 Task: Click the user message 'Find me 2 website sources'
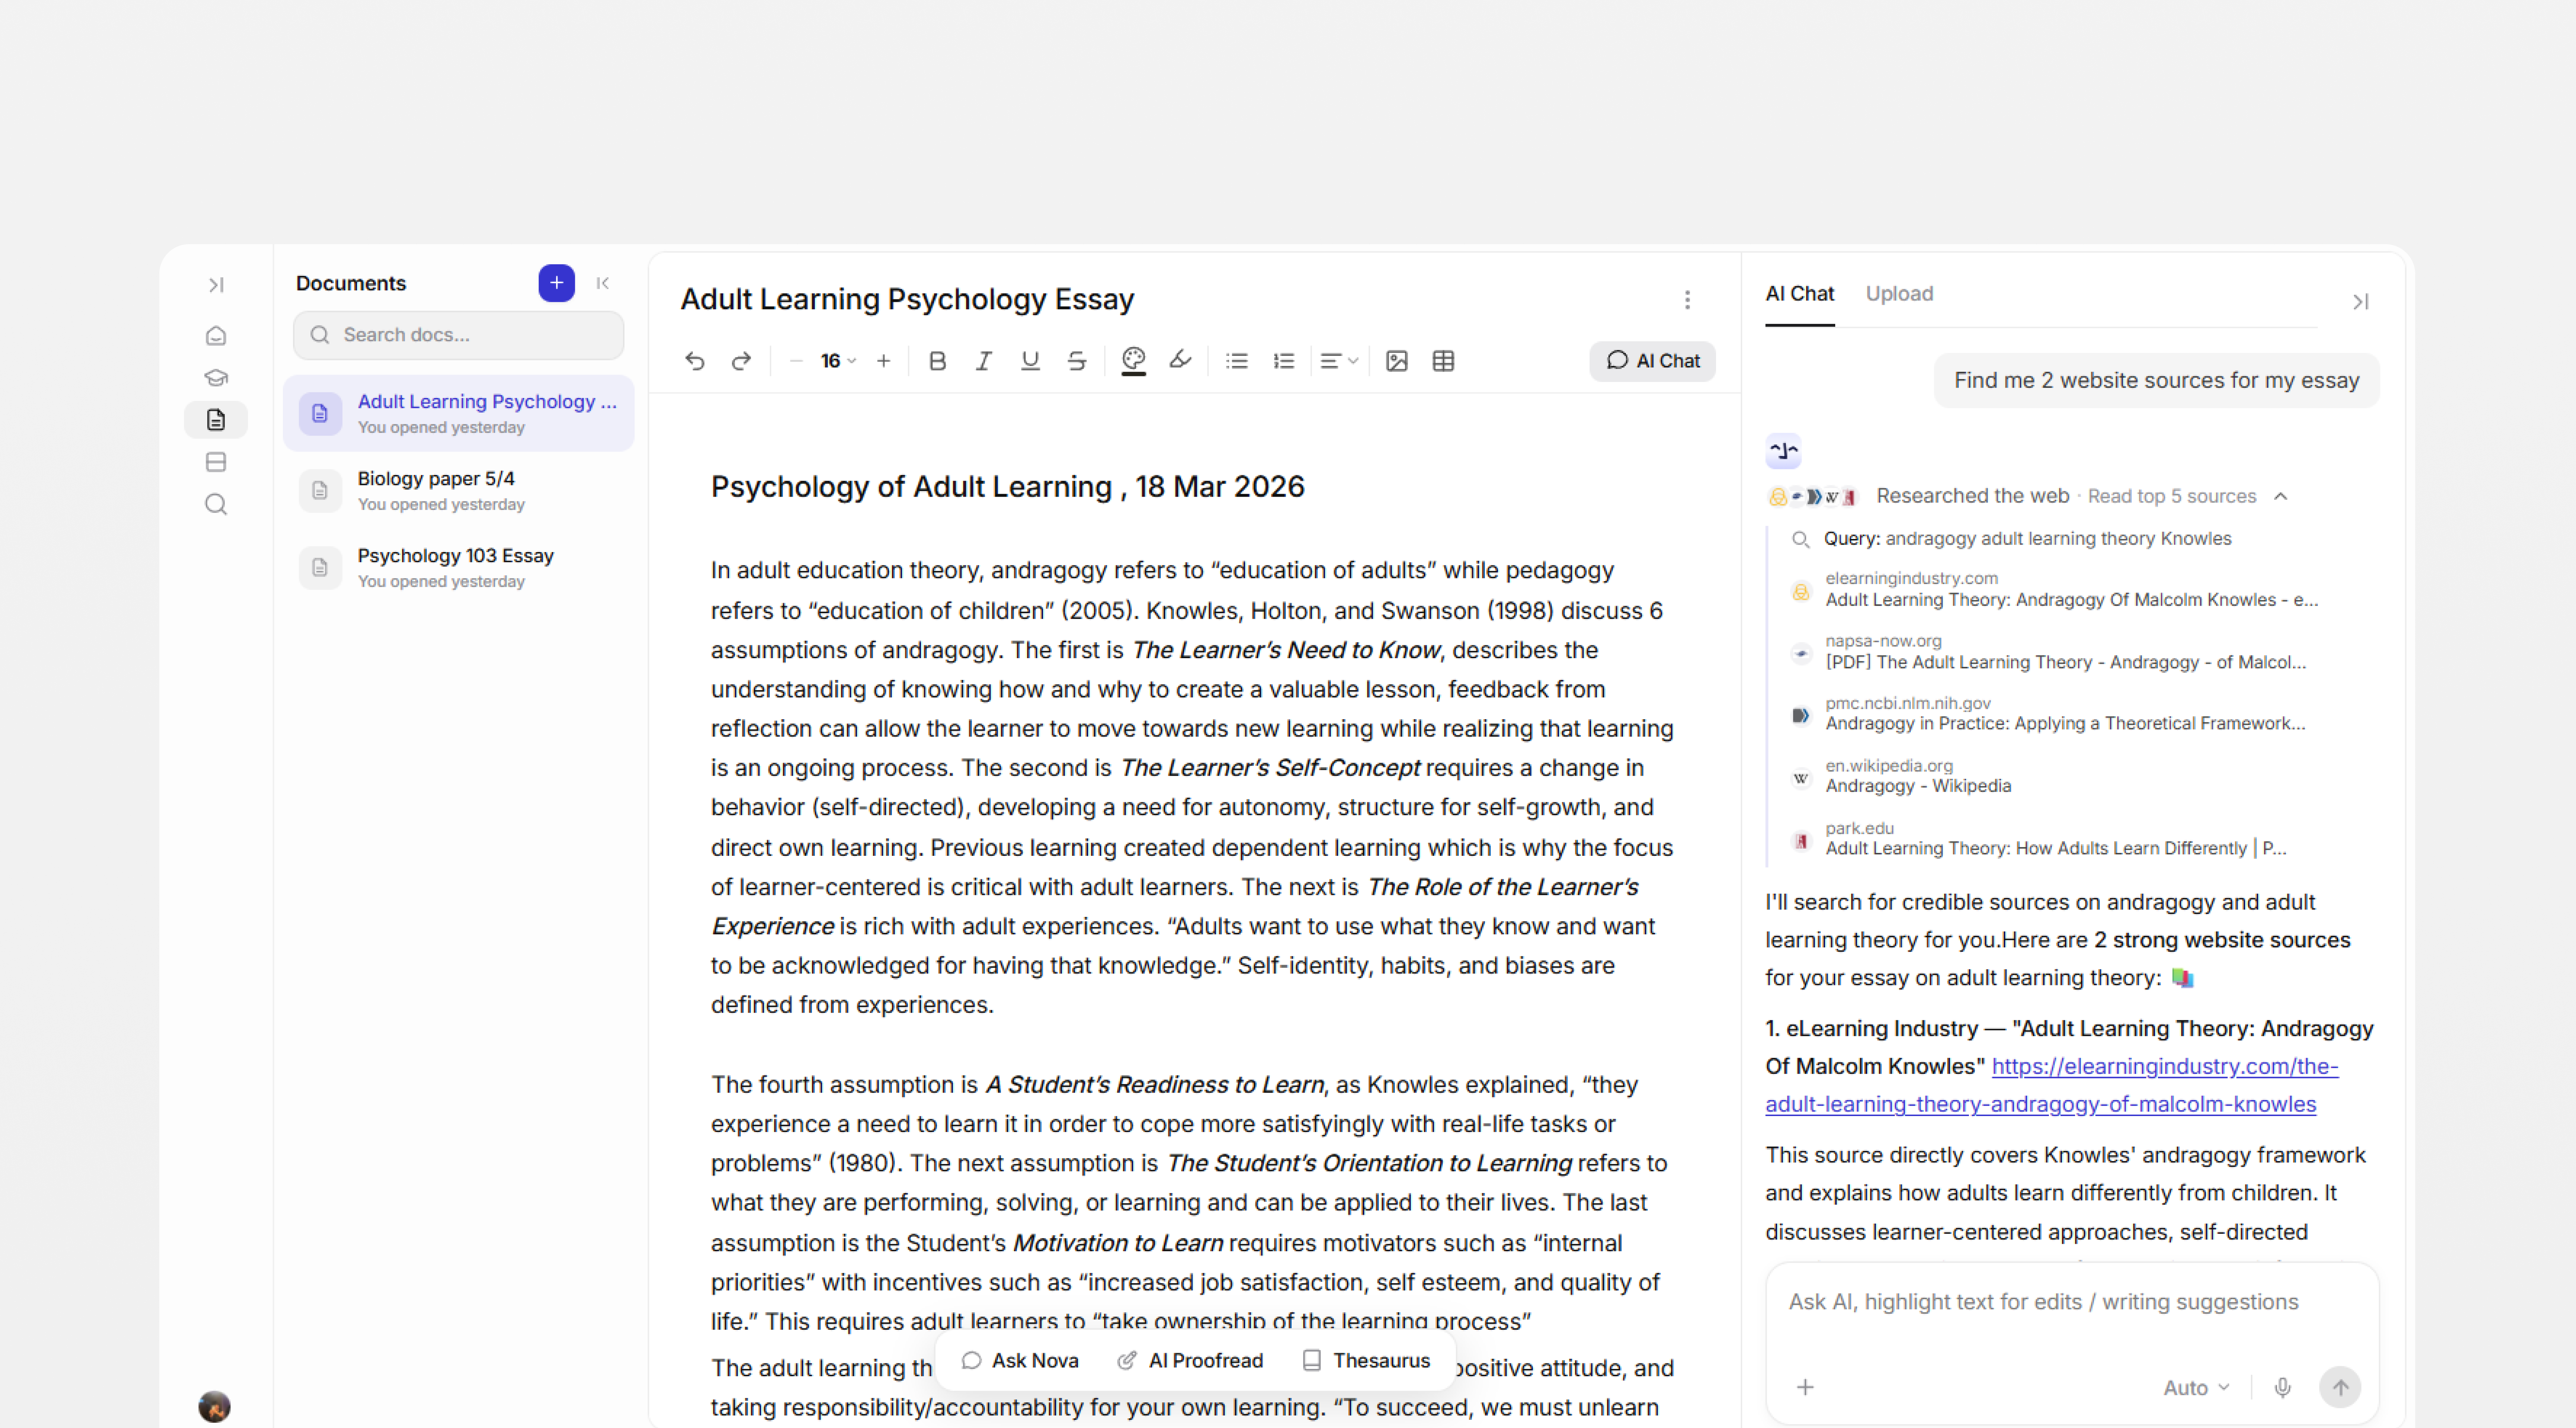[2156, 380]
